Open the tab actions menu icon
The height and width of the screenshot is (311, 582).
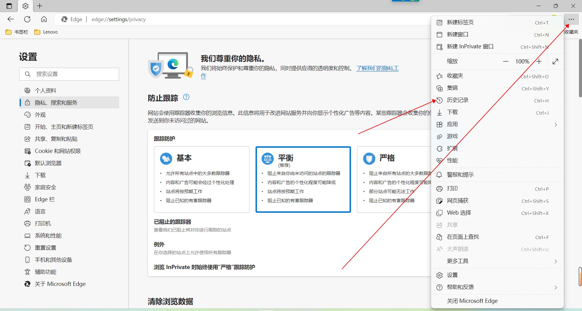[9, 6]
